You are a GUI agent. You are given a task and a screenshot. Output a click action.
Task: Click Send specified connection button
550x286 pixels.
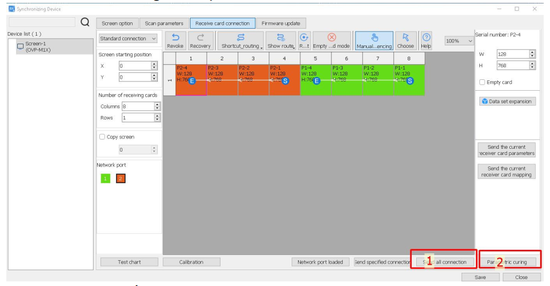(382, 262)
